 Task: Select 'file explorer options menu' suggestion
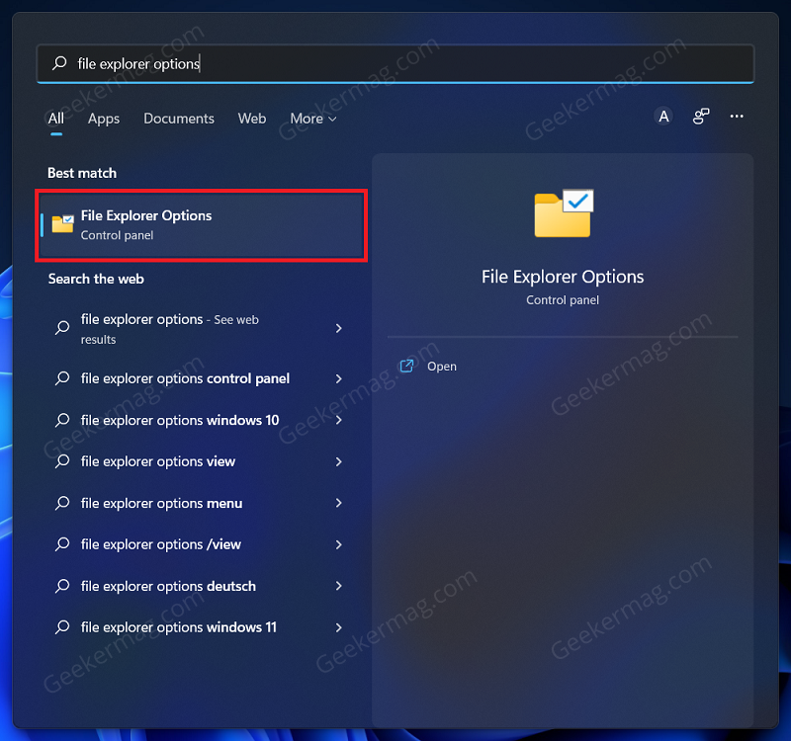click(x=200, y=503)
